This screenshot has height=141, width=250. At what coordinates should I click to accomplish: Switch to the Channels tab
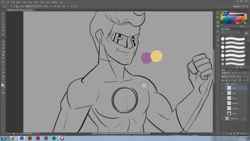click(x=230, y=70)
